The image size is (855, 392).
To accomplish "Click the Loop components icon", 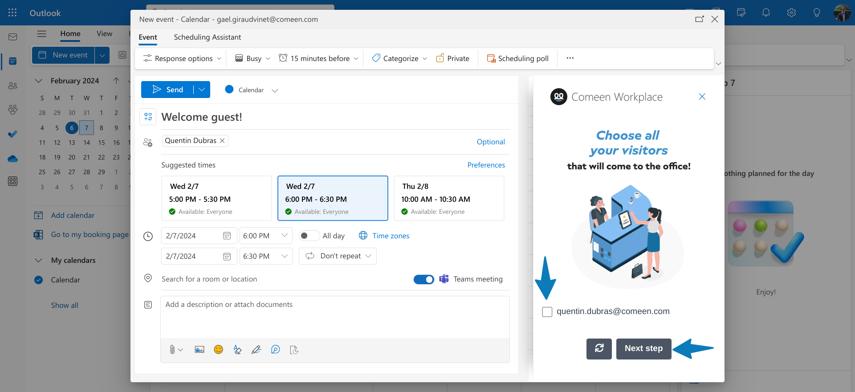I will click(x=276, y=350).
